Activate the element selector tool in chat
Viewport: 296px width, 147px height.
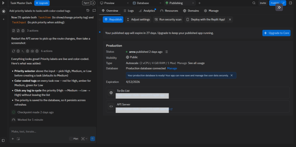coord(18,139)
